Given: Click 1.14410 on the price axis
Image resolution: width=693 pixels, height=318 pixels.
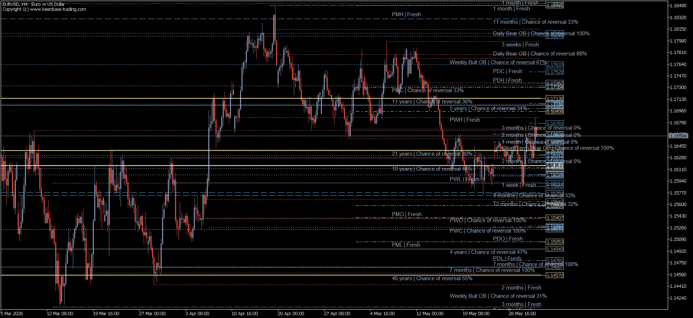Looking at the screenshot, I should point(678,286).
